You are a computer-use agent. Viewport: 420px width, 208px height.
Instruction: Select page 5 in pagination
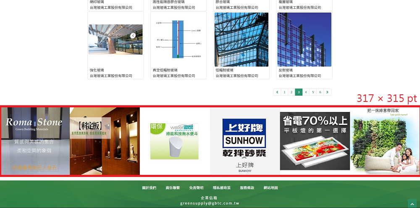pyautogui.click(x=313, y=92)
